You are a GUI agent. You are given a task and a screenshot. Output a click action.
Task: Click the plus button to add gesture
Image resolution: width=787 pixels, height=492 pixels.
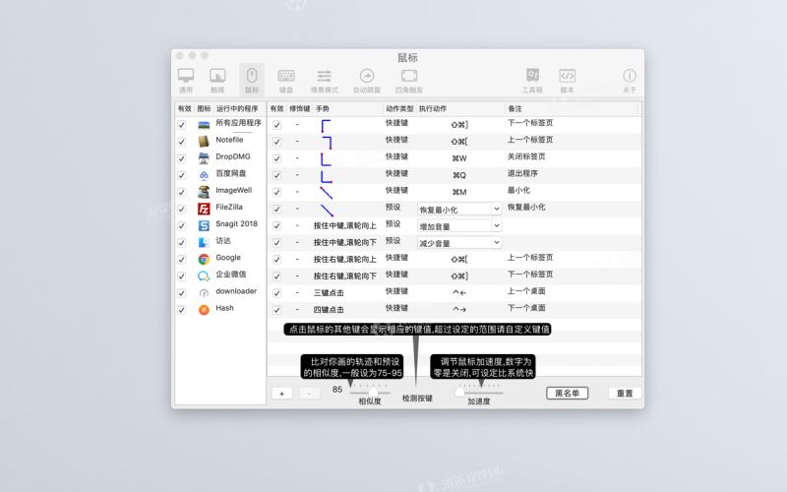(280, 393)
